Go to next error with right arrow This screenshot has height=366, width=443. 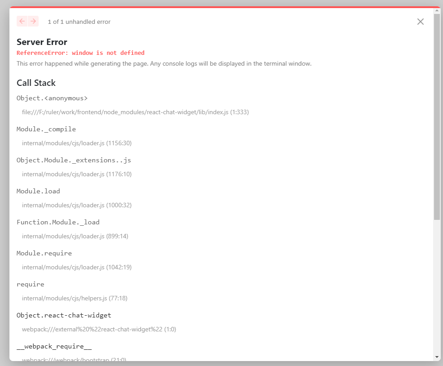click(33, 21)
